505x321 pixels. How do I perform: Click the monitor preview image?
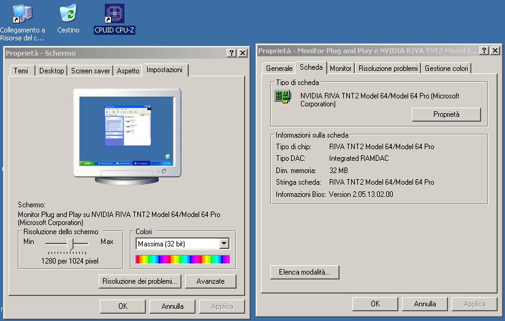point(127,137)
